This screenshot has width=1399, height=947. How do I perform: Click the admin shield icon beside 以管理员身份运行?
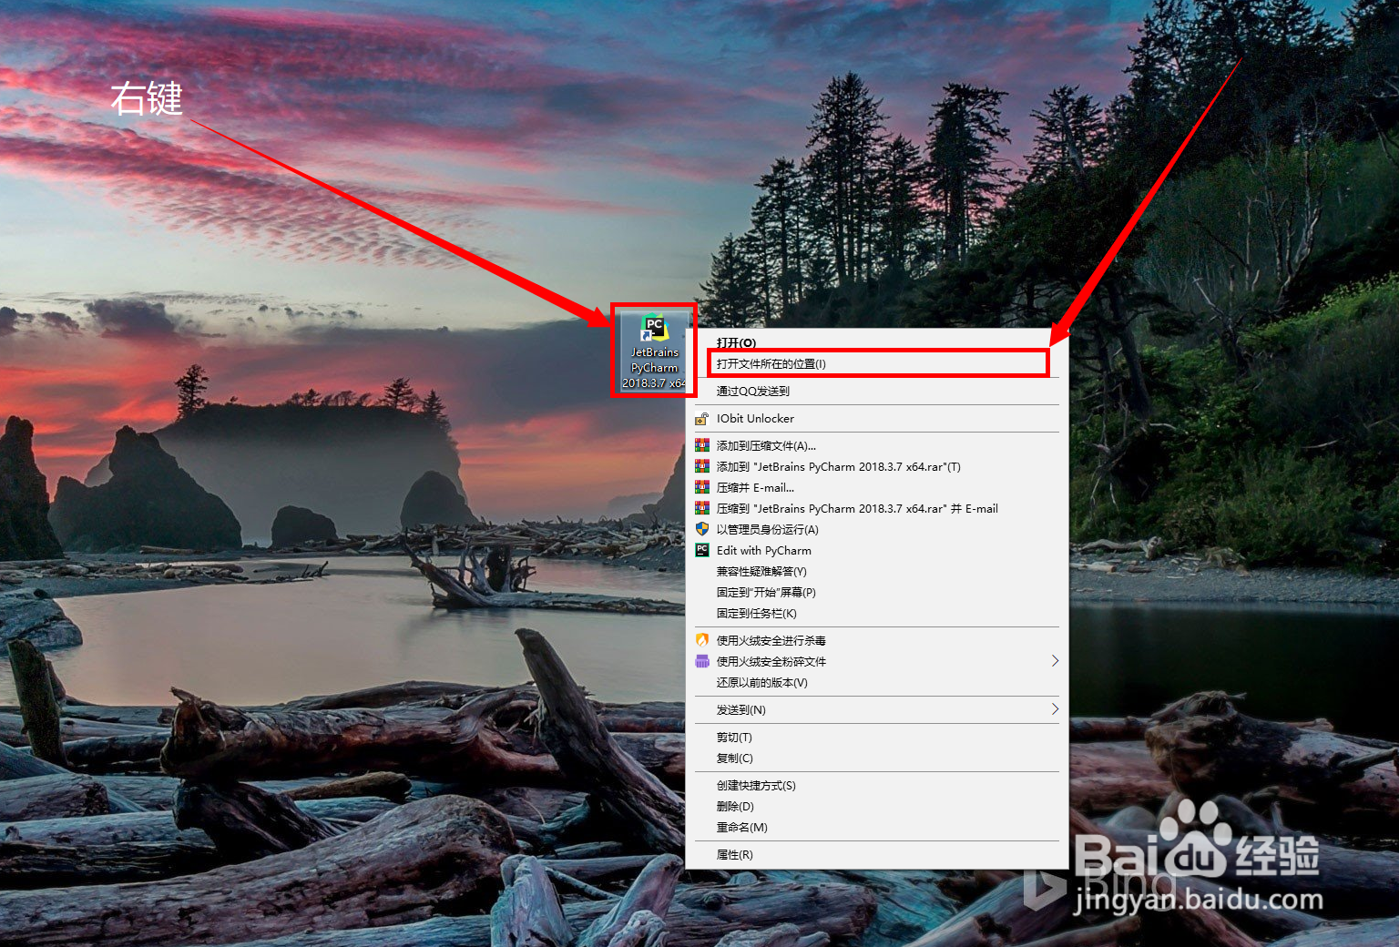(701, 529)
